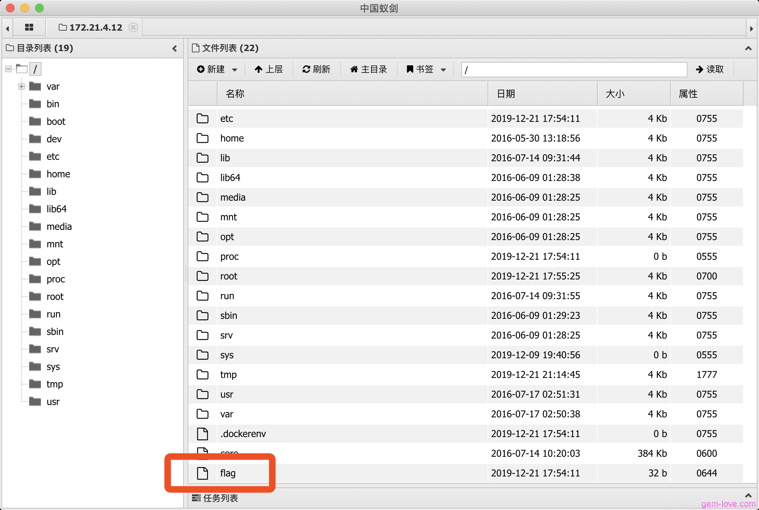Expand the task list panel
The width and height of the screenshot is (759, 510).
748,495
